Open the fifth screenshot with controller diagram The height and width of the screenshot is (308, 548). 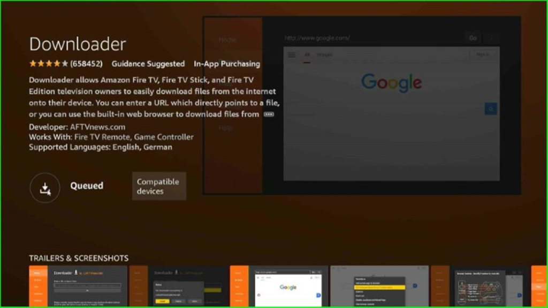pos(480,286)
